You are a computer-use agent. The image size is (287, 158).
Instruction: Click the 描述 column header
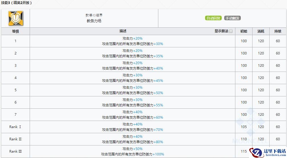point(123,31)
